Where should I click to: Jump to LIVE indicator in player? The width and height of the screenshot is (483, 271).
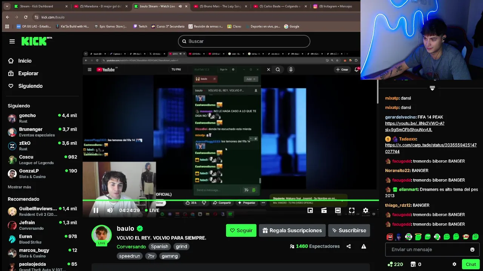[x=152, y=210]
